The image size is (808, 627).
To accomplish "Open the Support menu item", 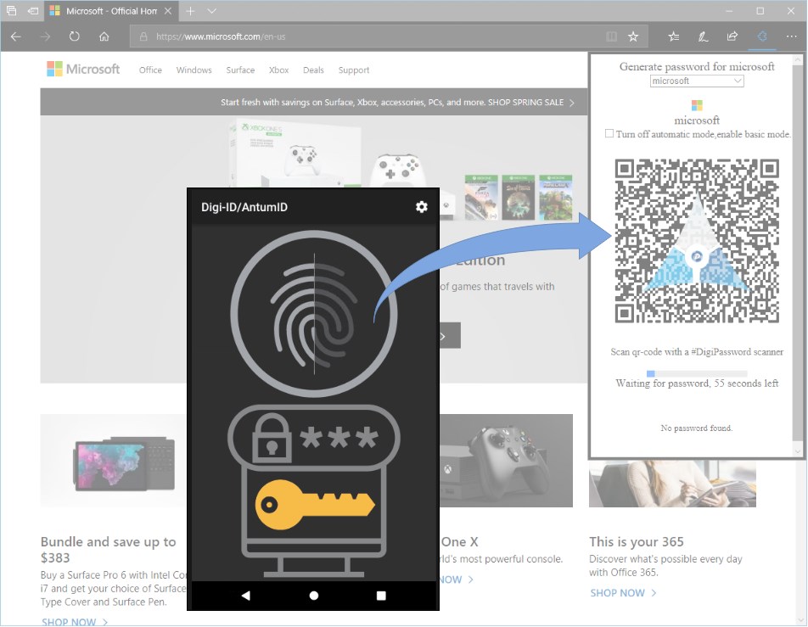I will pos(353,70).
